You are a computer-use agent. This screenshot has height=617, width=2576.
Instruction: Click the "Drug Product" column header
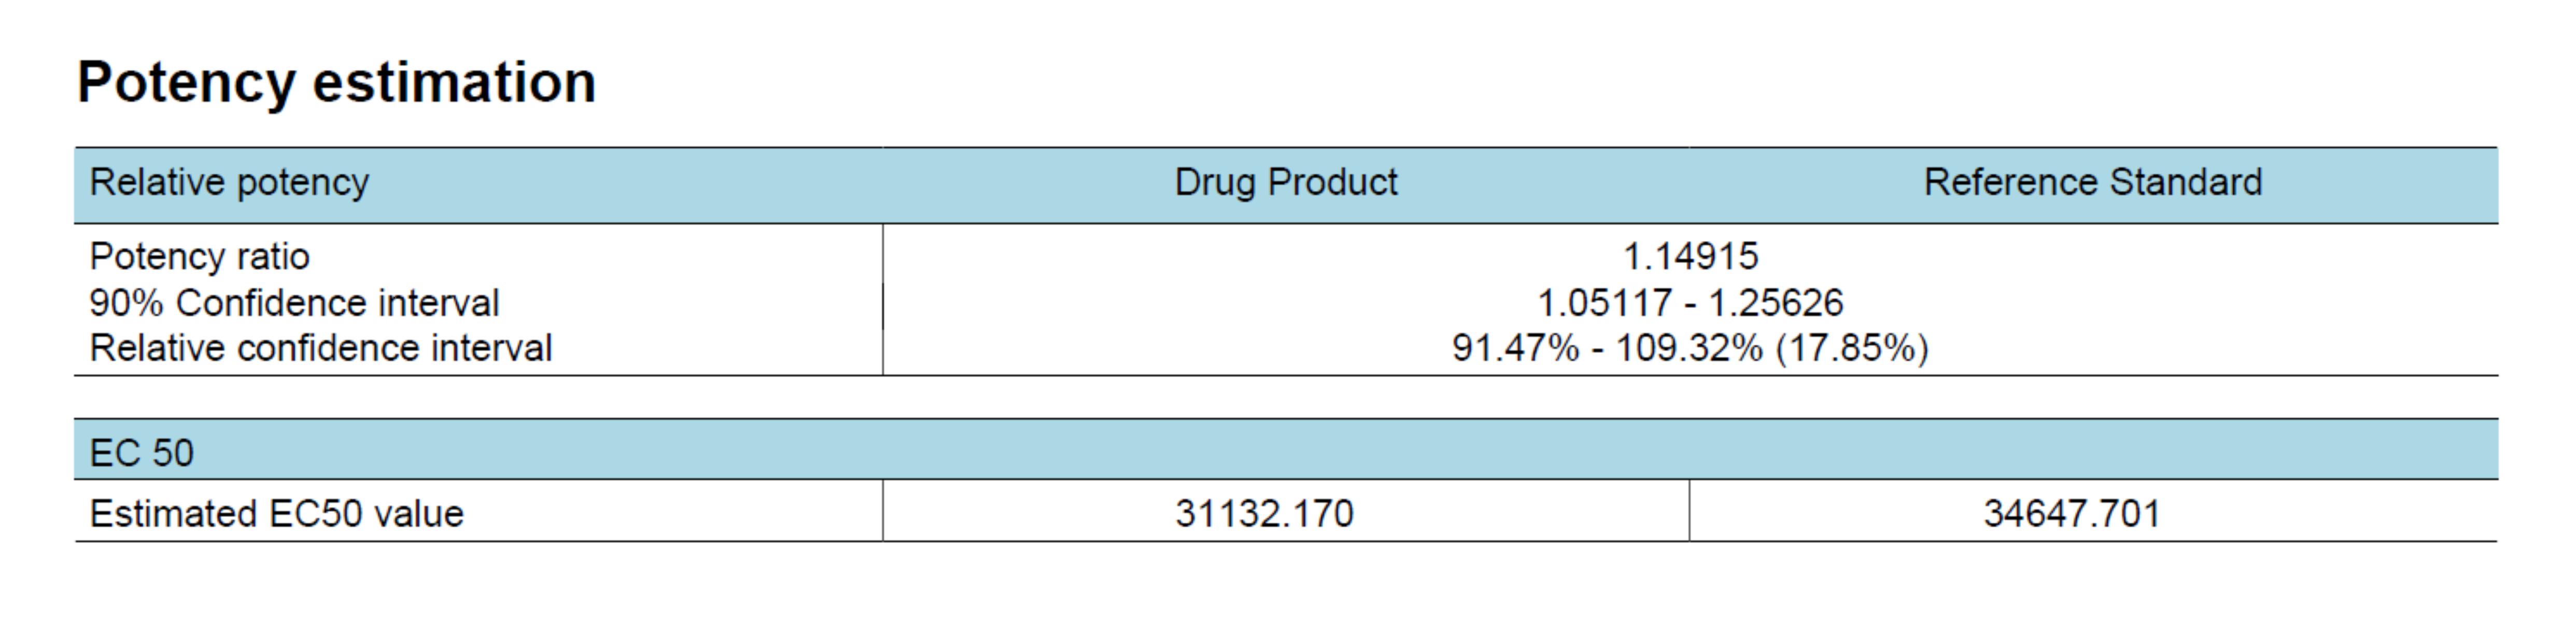(x=1285, y=182)
